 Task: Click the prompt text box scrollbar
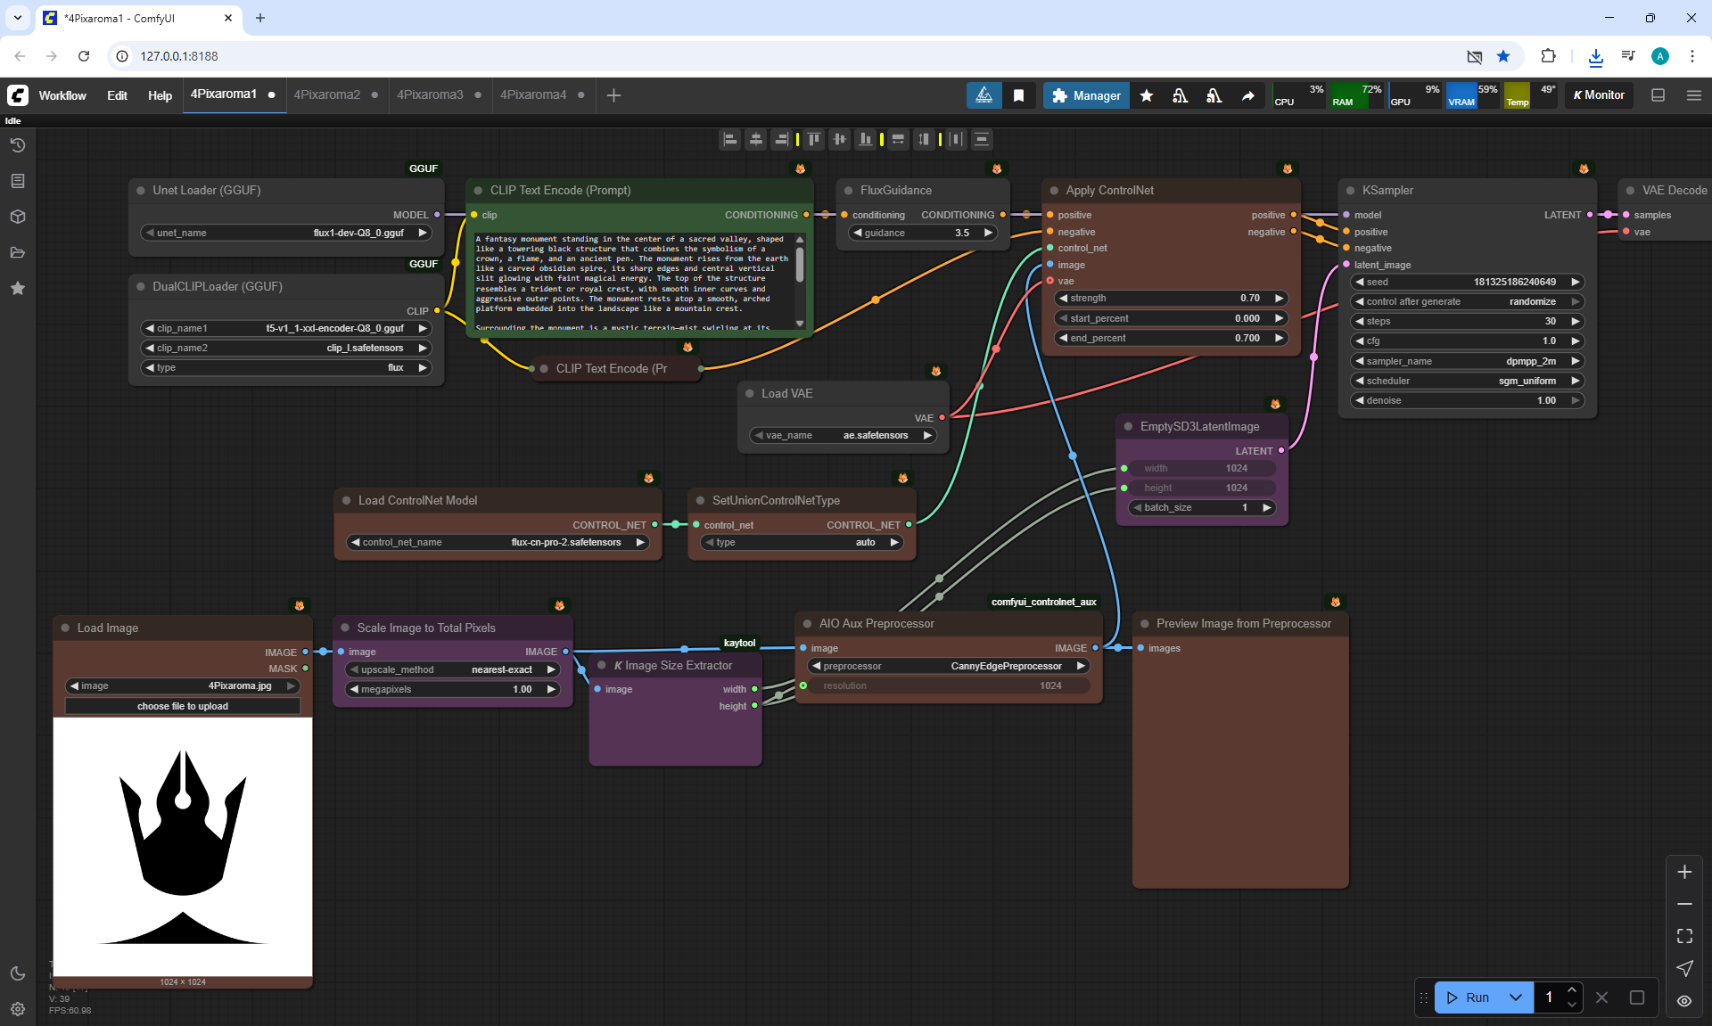[x=800, y=266]
